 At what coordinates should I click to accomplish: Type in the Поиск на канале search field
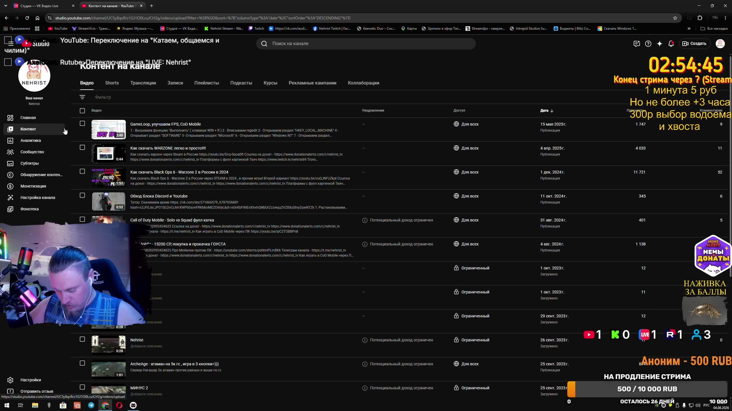click(x=366, y=44)
